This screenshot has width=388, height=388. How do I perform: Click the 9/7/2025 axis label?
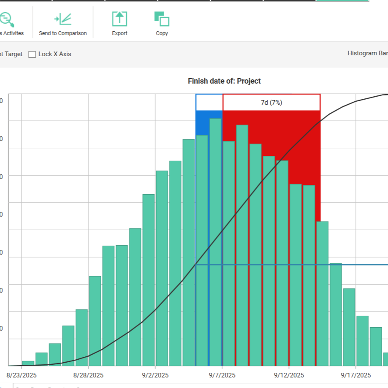point(223,375)
